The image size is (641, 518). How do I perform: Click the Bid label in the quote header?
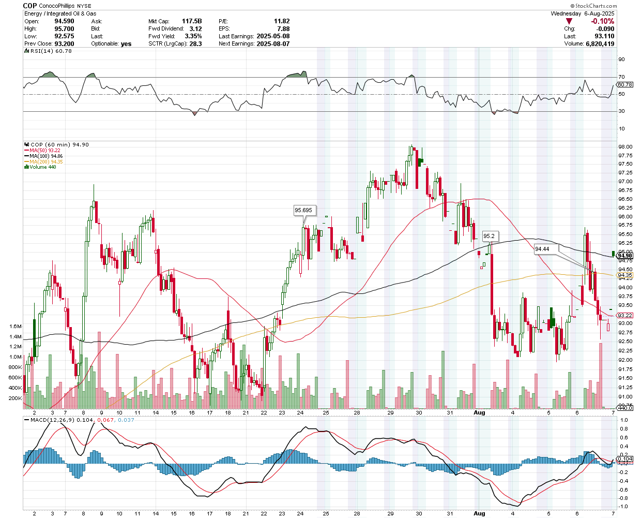click(x=96, y=29)
